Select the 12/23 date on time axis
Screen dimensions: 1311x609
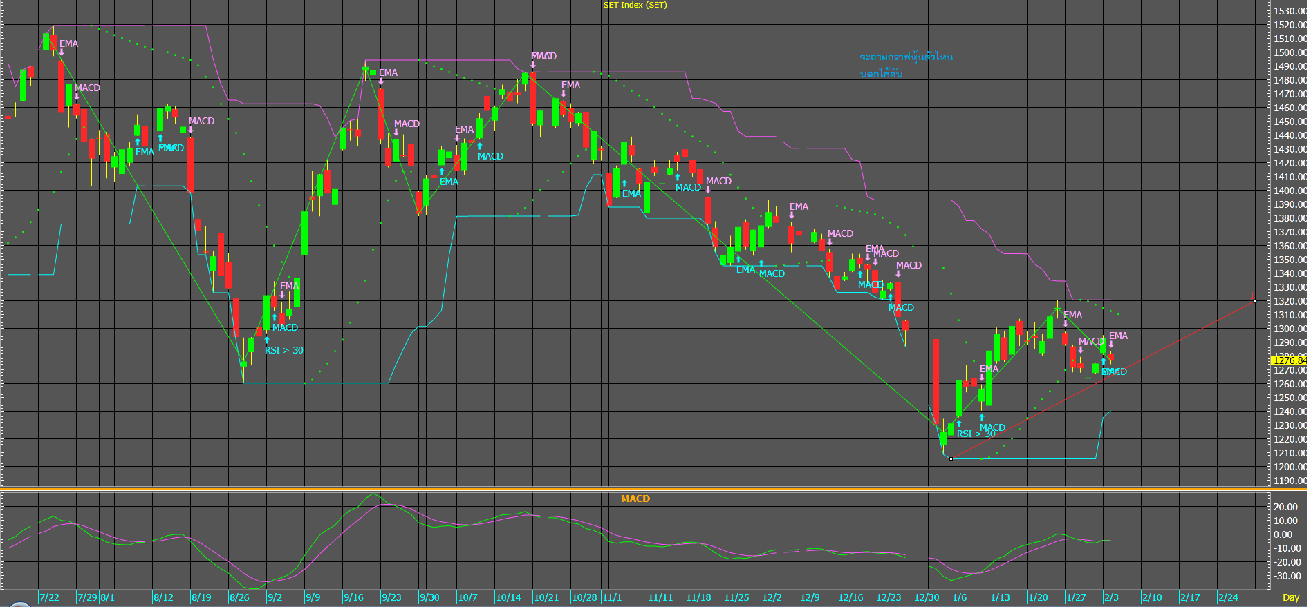tap(889, 597)
